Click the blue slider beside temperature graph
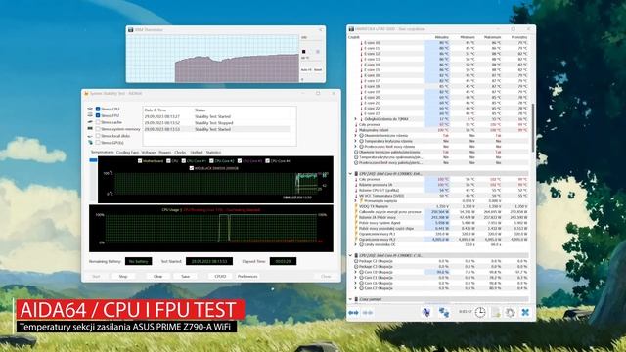 click(93, 160)
